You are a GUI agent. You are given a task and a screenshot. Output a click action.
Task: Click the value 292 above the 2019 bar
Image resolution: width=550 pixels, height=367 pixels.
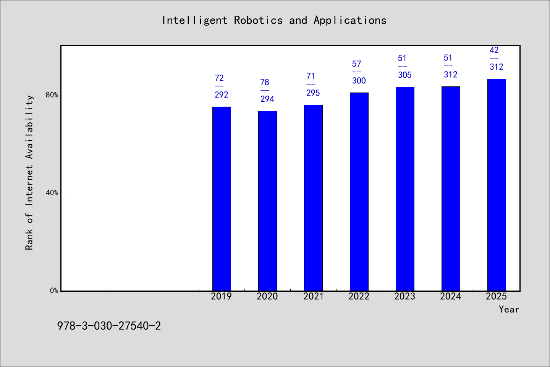(x=222, y=95)
